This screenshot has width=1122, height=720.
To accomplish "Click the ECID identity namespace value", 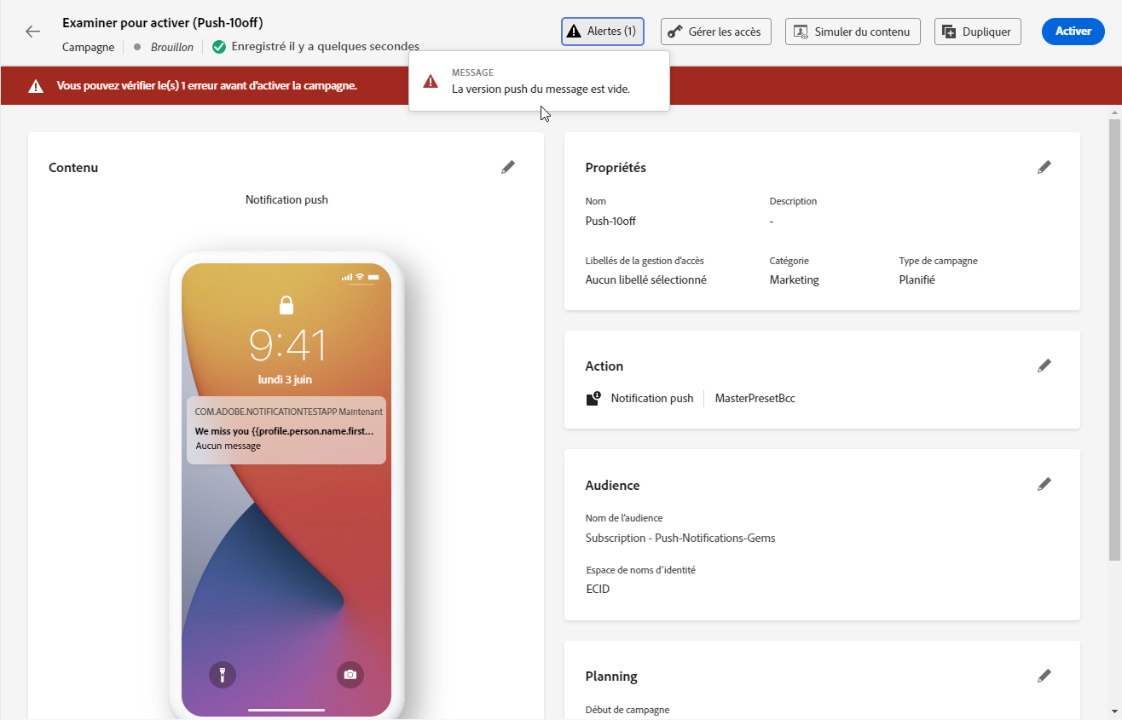I will tap(598, 589).
